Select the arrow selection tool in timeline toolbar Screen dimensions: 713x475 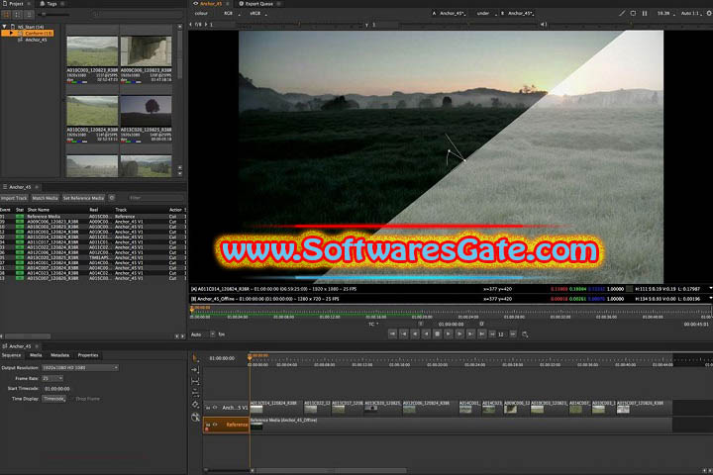tap(195, 358)
